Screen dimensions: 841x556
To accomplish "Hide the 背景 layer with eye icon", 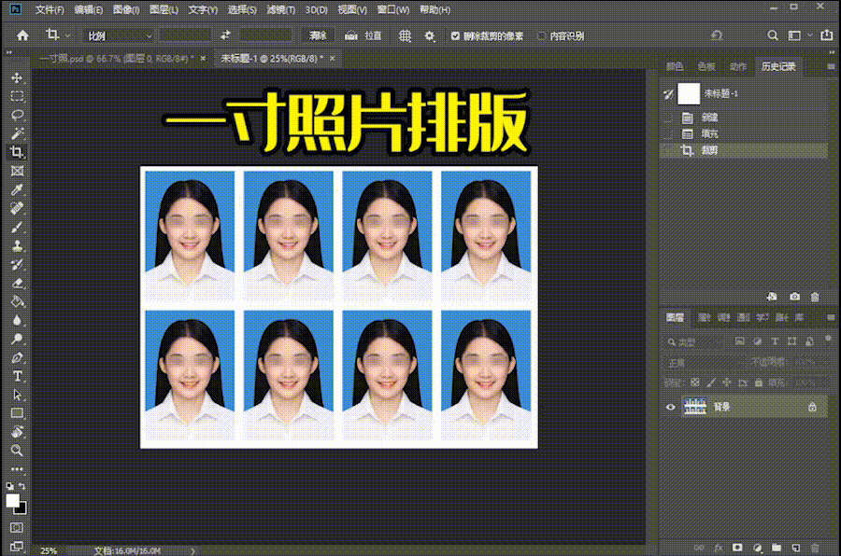I will point(670,407).
